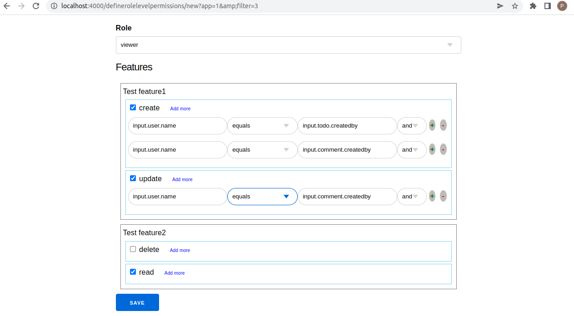Open 'and' dropdown in input.todo.createdby row
The height and width of the screenshot is (316, 574).
(x=412, y=126)
